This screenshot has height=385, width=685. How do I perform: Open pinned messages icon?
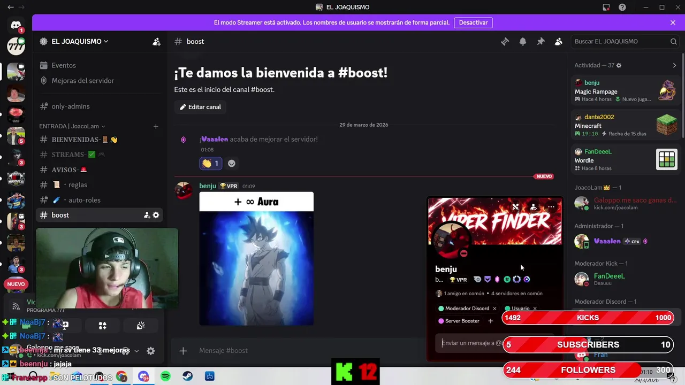(541, 41)
